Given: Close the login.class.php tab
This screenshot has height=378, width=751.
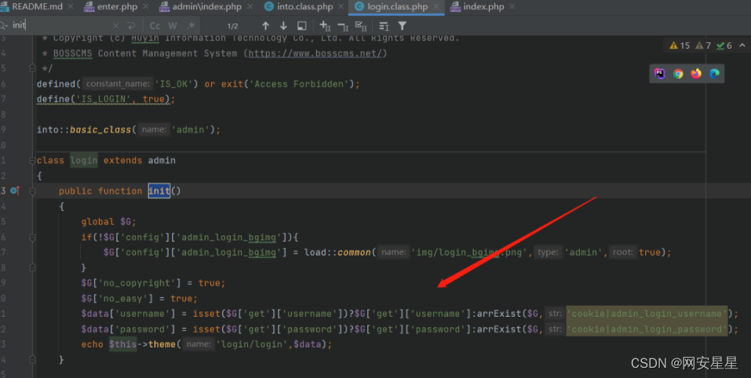Looking at the screenshot, I should 436,7.
